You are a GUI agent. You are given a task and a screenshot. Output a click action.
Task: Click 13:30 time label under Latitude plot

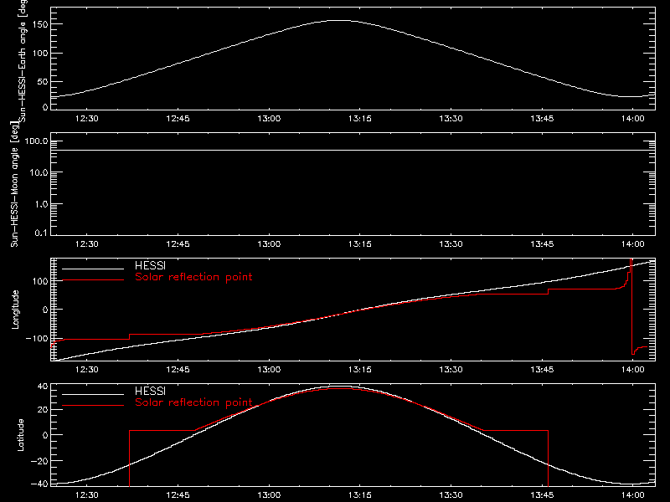click(x=451, y=494)
